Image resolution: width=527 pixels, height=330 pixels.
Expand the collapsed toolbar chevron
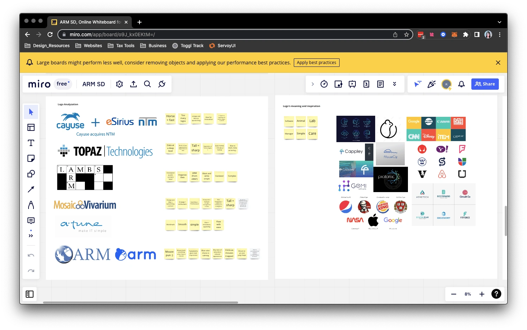[312, 84]
